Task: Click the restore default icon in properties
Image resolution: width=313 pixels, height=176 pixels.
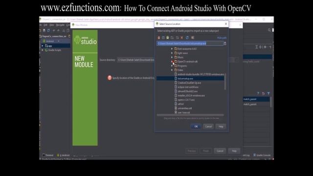Action: (263, 93)
